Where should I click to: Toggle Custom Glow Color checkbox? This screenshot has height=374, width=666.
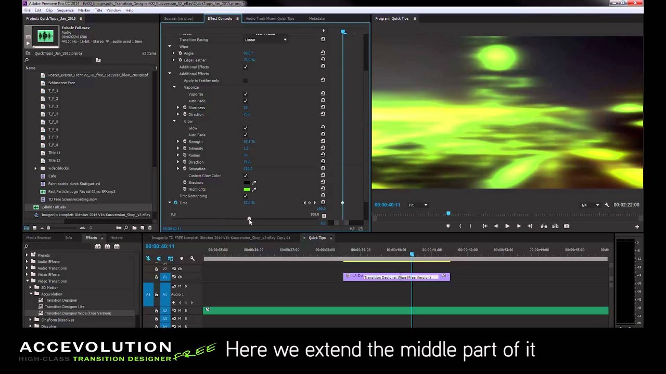click(246, 176)
